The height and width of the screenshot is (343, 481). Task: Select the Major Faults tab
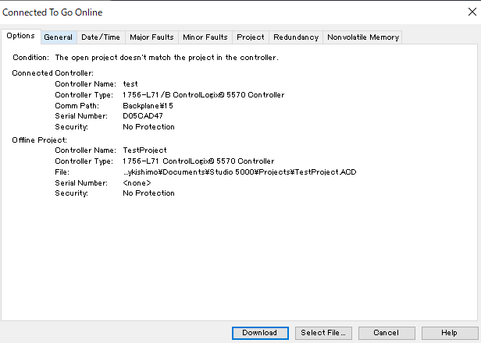click(x=151, y=37)
